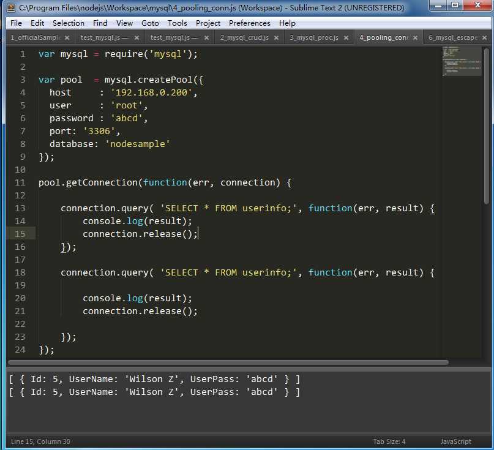
Task: Open the Tools menu
Action: [x=178, y=23]
